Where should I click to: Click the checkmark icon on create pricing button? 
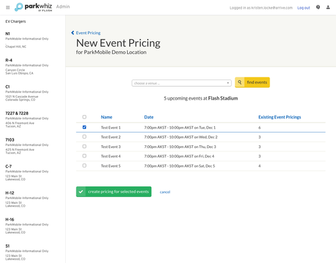pyautogui.click(x=81, y=192)
